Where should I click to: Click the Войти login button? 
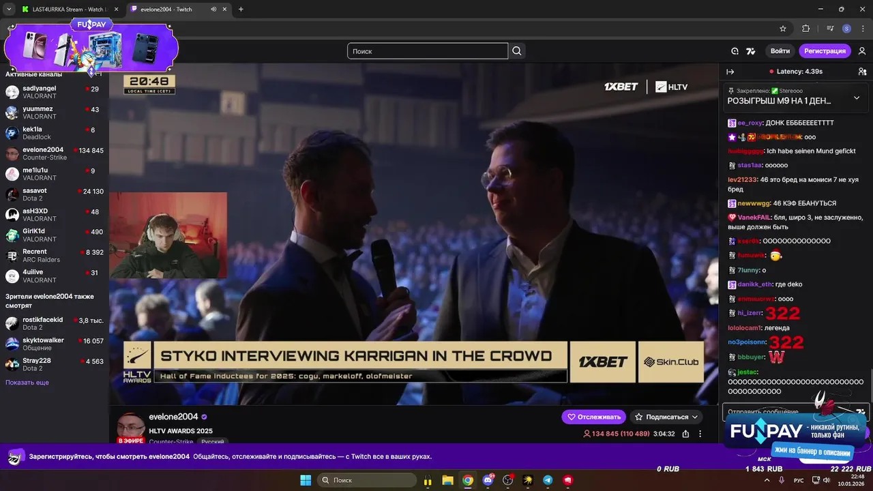[x=780, y=51]
